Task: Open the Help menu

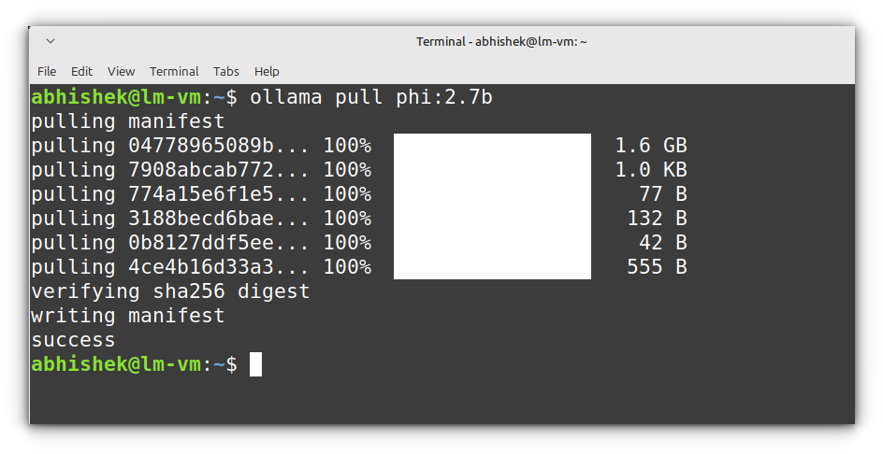Action: point(267,71)
